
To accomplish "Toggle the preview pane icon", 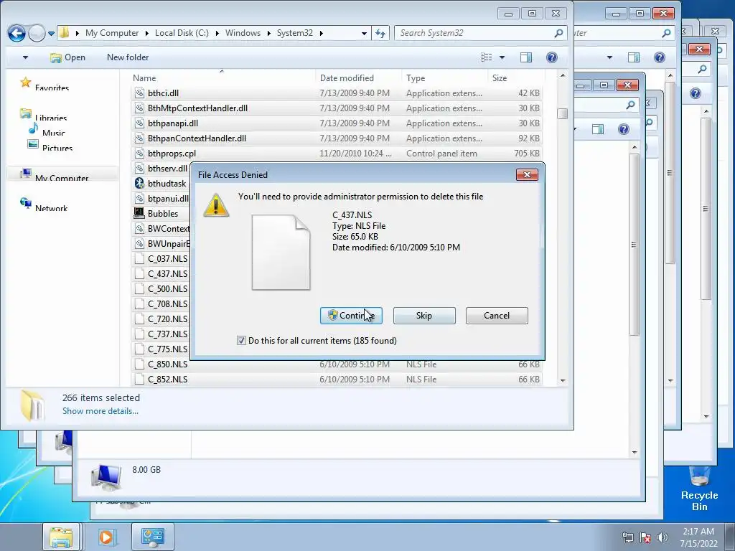I will pyautogui.click(x=526, y=57).
